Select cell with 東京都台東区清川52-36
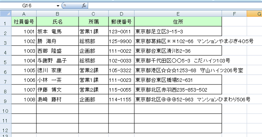Image resolution: width=262 pixels, height=137 pixels. 178,51
